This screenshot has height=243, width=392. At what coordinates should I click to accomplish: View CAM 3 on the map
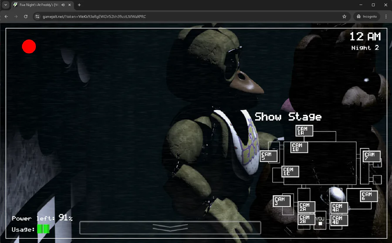point(281,201)
